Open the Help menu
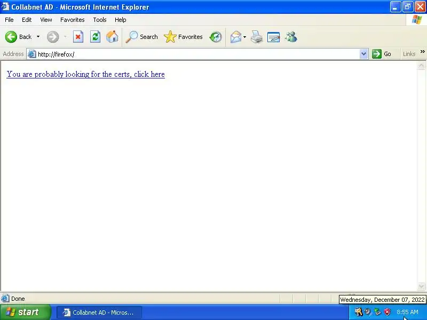The width and height of the screenshot is (427, 320). (121, 20)
